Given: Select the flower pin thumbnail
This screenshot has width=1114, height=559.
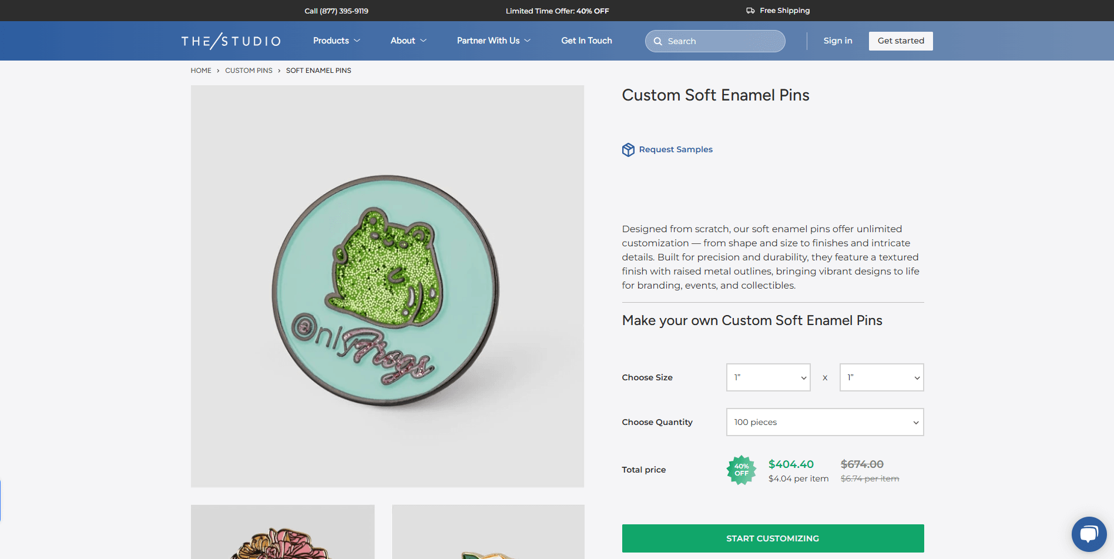Looking at the screenshot, I should pyautogui.click(x=283, y=532).
